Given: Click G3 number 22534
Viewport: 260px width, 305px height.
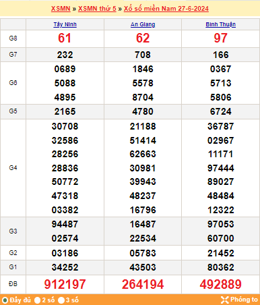Looking at the screenshot, I should coord(143,238).
